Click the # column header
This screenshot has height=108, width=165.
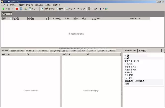pos(50,18)
